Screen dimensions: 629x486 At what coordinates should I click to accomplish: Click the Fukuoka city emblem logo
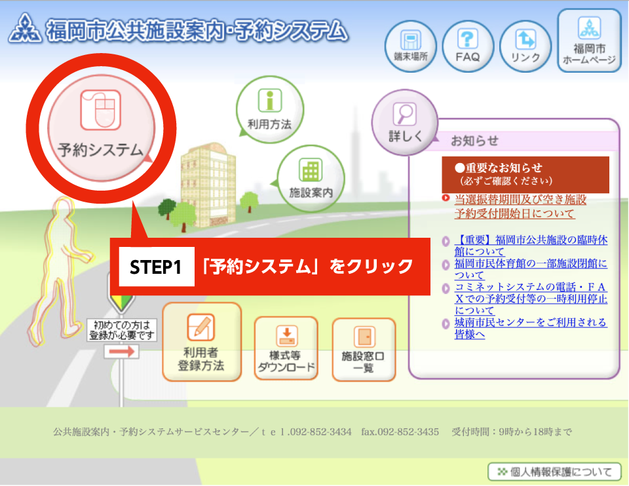click(x=25, y=28)
